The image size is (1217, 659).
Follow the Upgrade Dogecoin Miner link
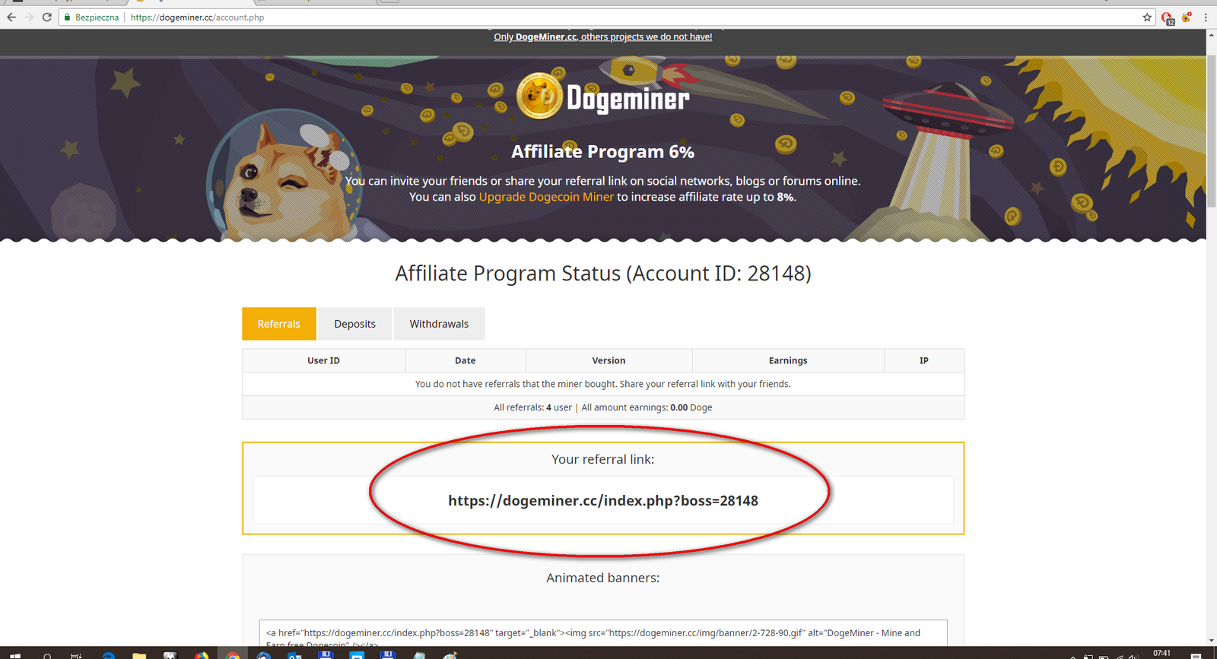click(x=546, y=197)
